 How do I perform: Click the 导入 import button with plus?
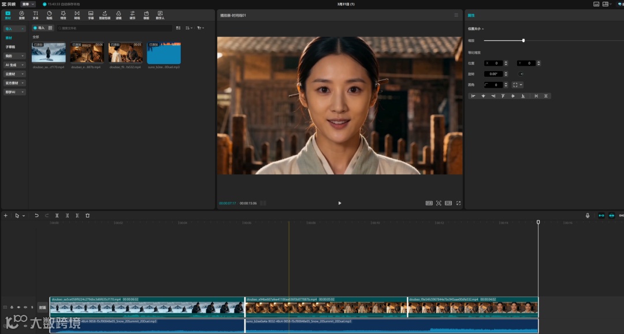[39, 28]
